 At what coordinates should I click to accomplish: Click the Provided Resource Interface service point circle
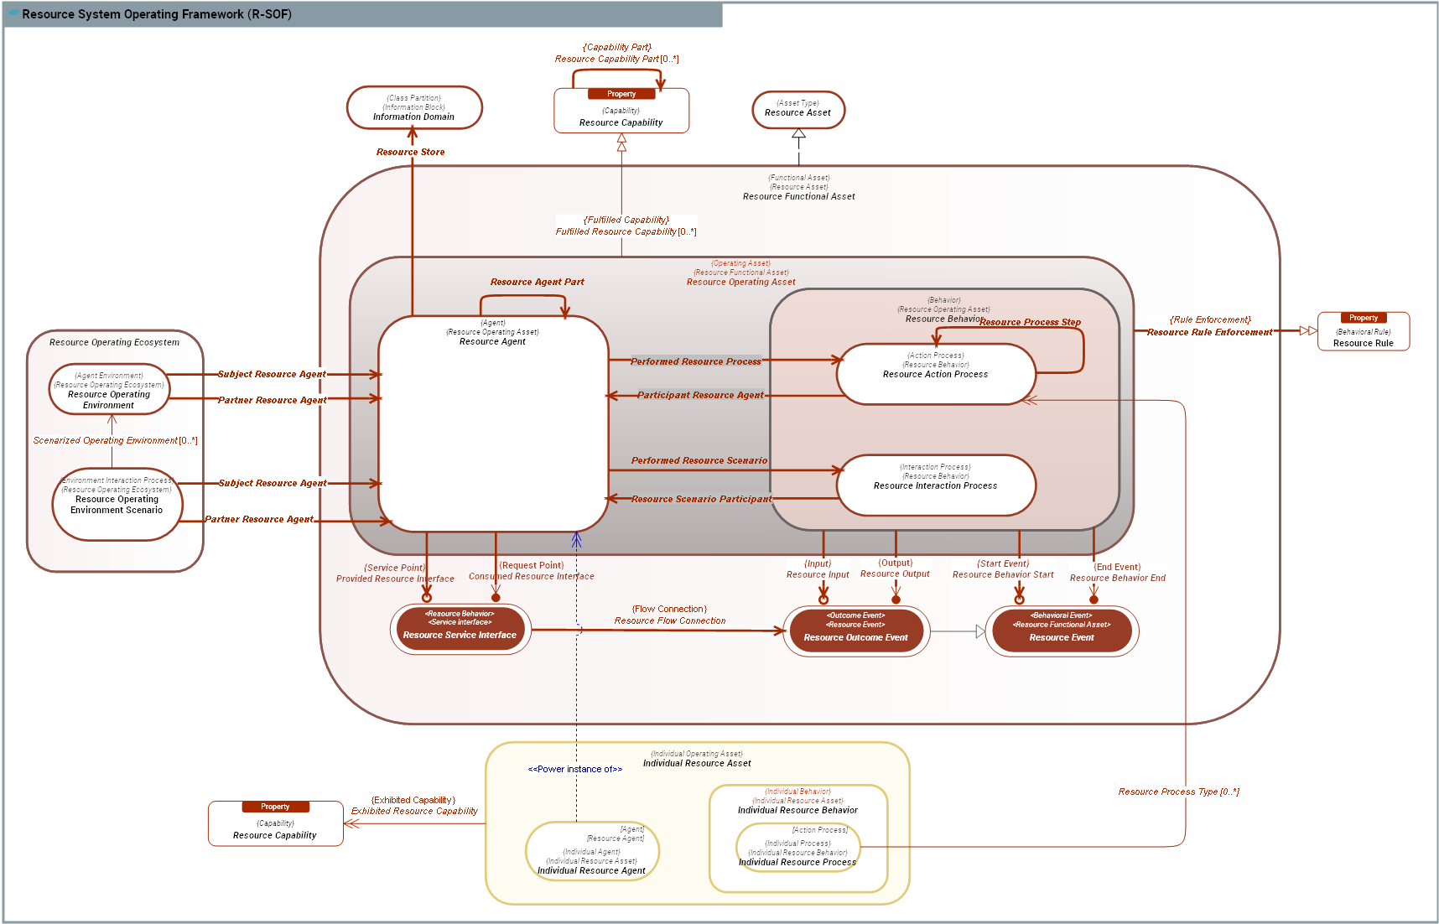coord(428,597)
